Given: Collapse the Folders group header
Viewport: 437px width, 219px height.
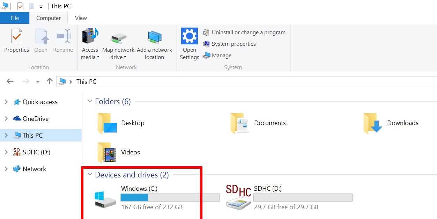Looking at the screenshot, I should coord(90,101).
